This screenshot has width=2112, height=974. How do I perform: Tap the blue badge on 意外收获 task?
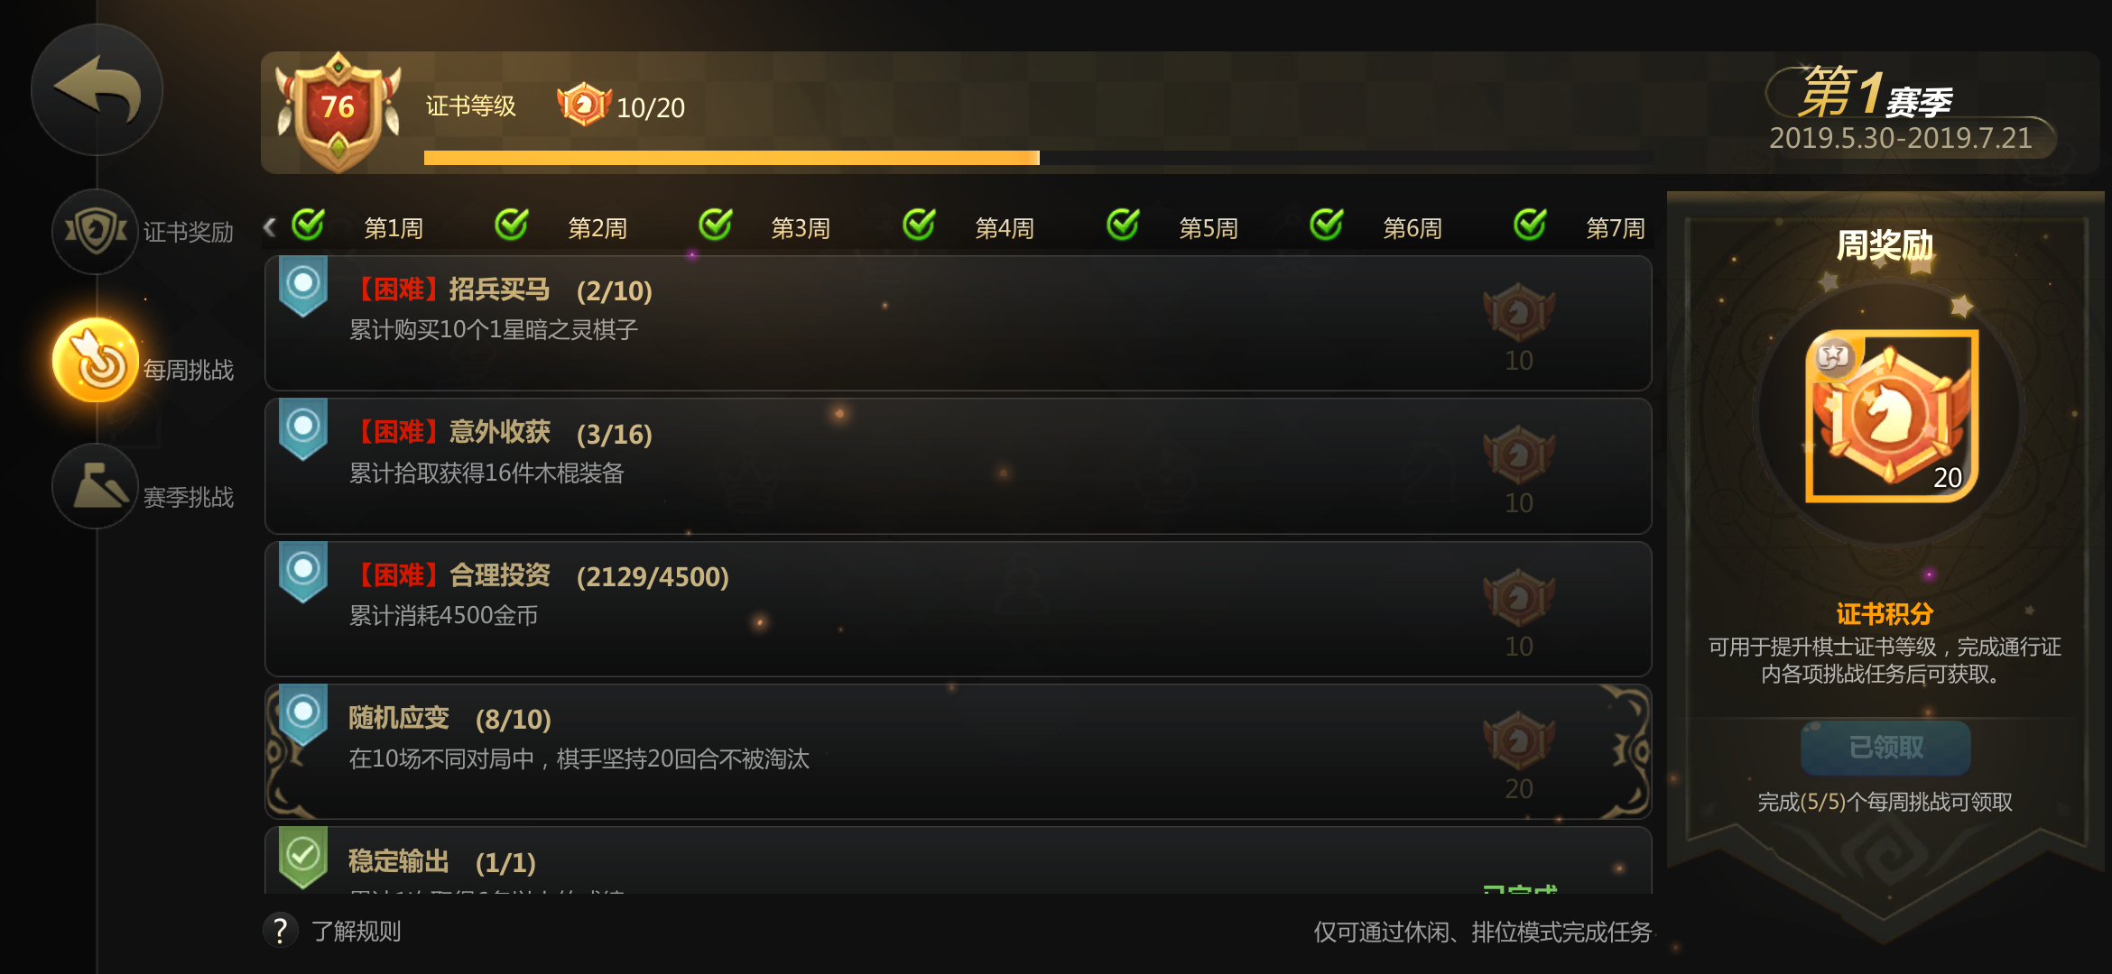303,431
